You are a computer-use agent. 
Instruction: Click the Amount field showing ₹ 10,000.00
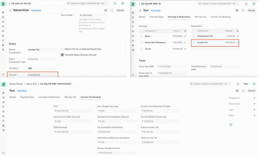(x=42, y=75)
